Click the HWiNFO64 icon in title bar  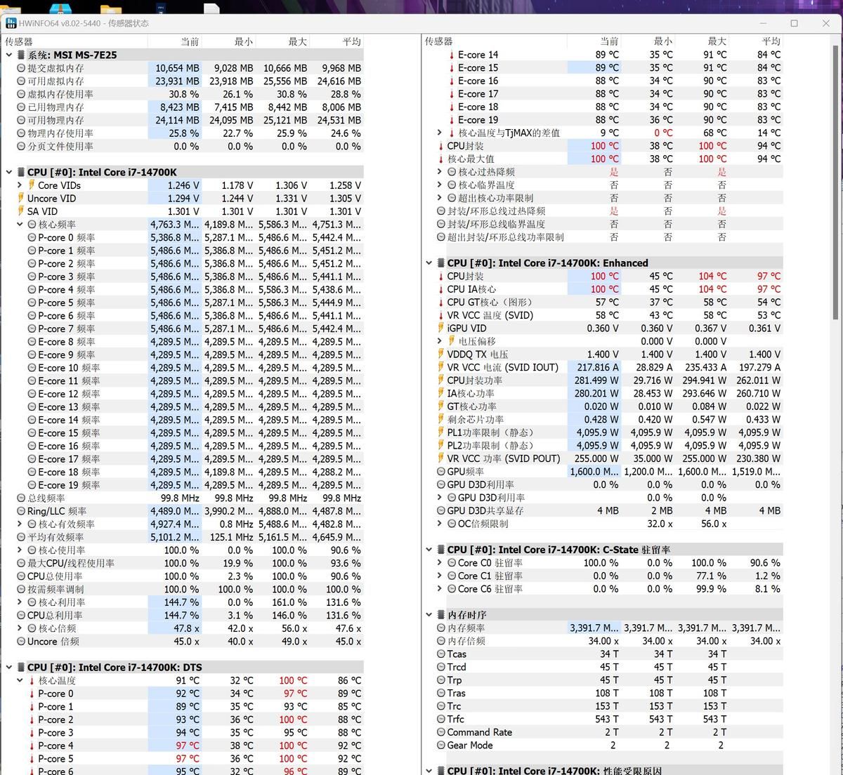(11, 23)
